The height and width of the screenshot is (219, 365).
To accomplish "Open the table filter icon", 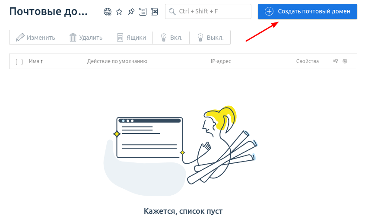I will tap(336, 61).
